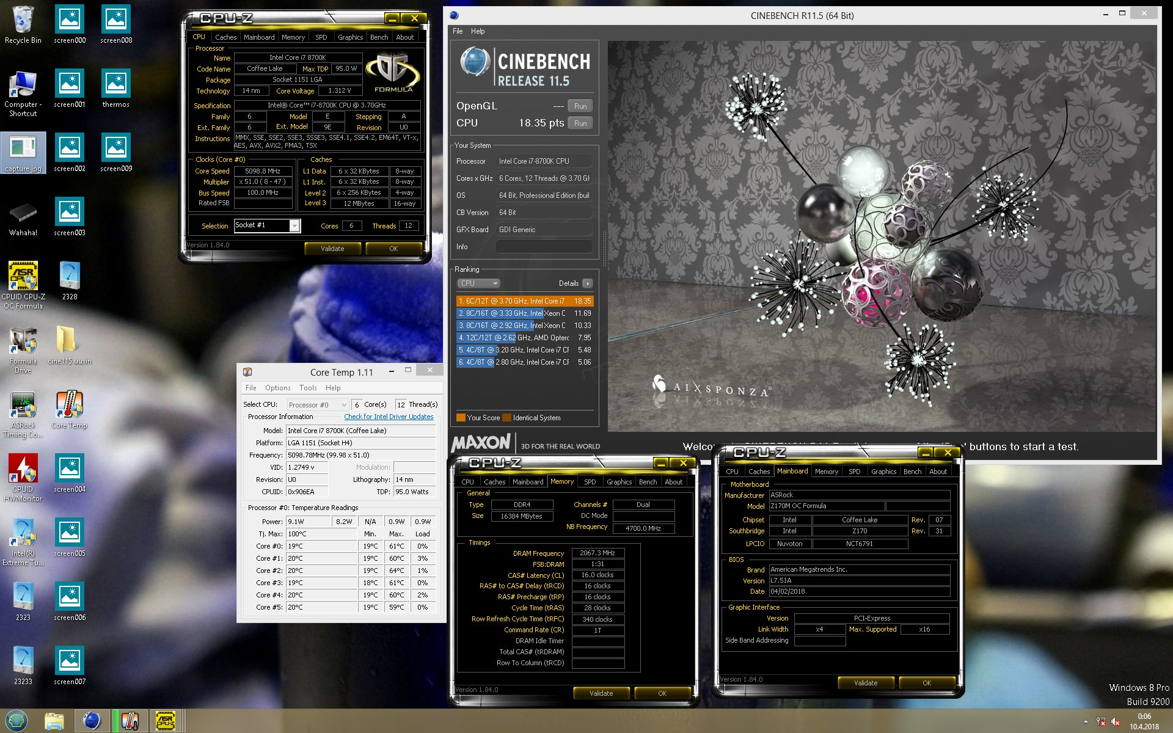
Task: Run the CPU test in Cinebench
Action: (580, 123)
